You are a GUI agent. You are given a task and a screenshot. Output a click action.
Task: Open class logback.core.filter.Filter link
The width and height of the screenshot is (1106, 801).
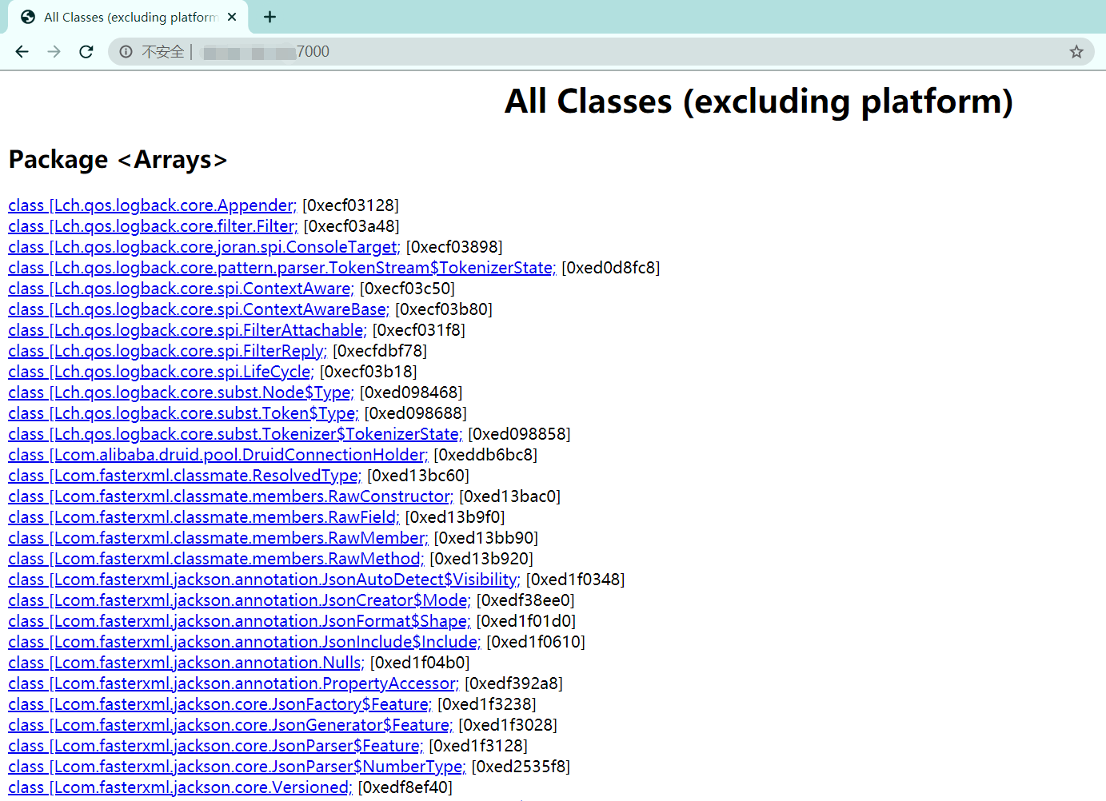click(x=153, y=226)
